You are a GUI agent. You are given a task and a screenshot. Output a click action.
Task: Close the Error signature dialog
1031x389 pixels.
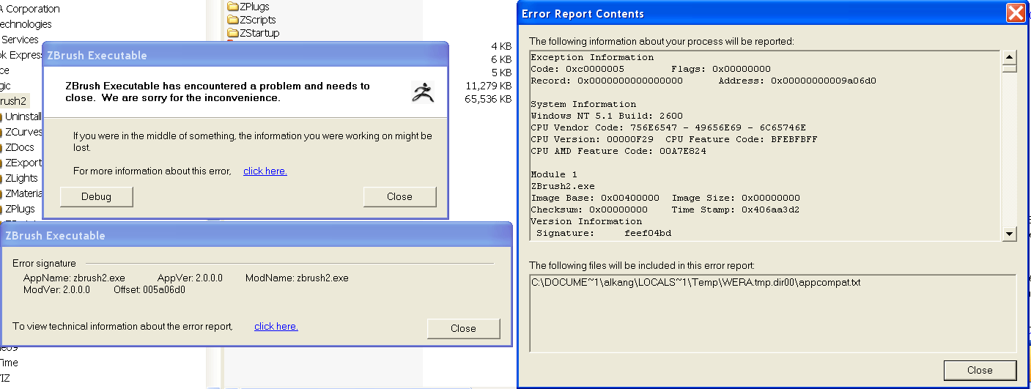[463, 328]
